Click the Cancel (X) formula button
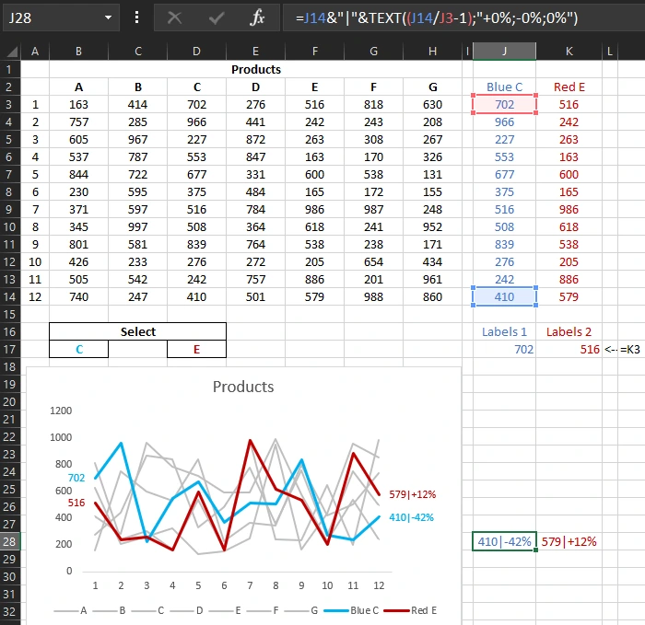Viewport: 645px width, 625px height. click(174, 17)
